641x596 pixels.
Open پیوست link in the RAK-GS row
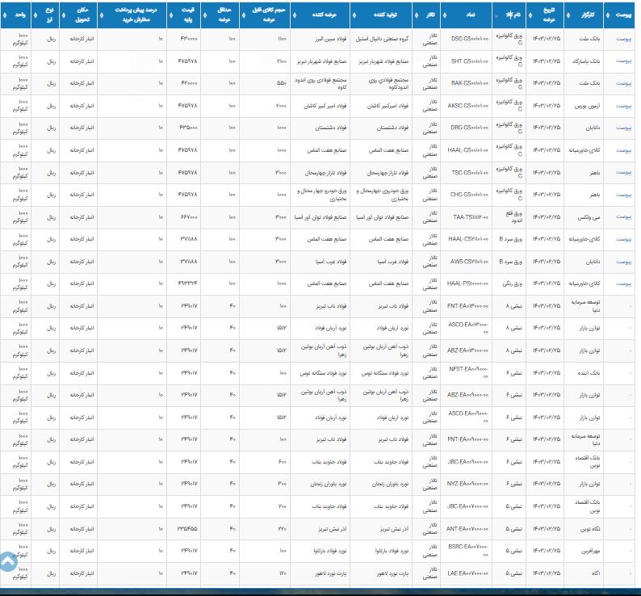[x=623, y=83]
